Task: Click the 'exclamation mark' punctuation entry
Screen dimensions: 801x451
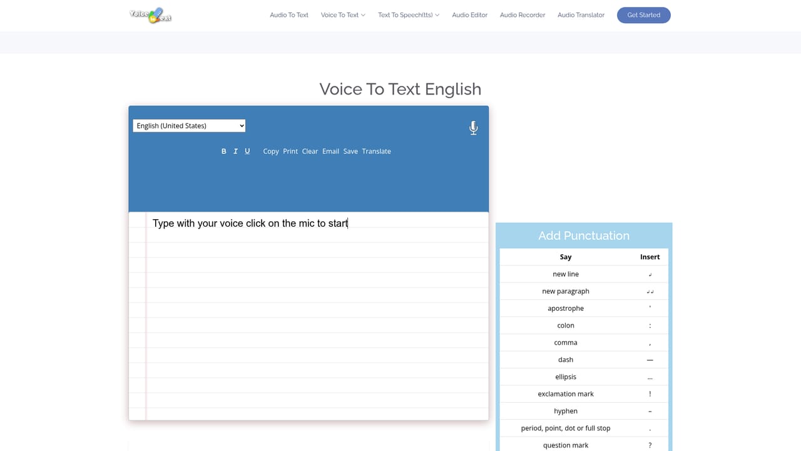Action: (584, 394)
